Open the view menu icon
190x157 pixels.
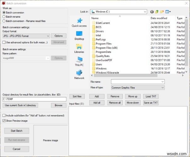point(168,12)
